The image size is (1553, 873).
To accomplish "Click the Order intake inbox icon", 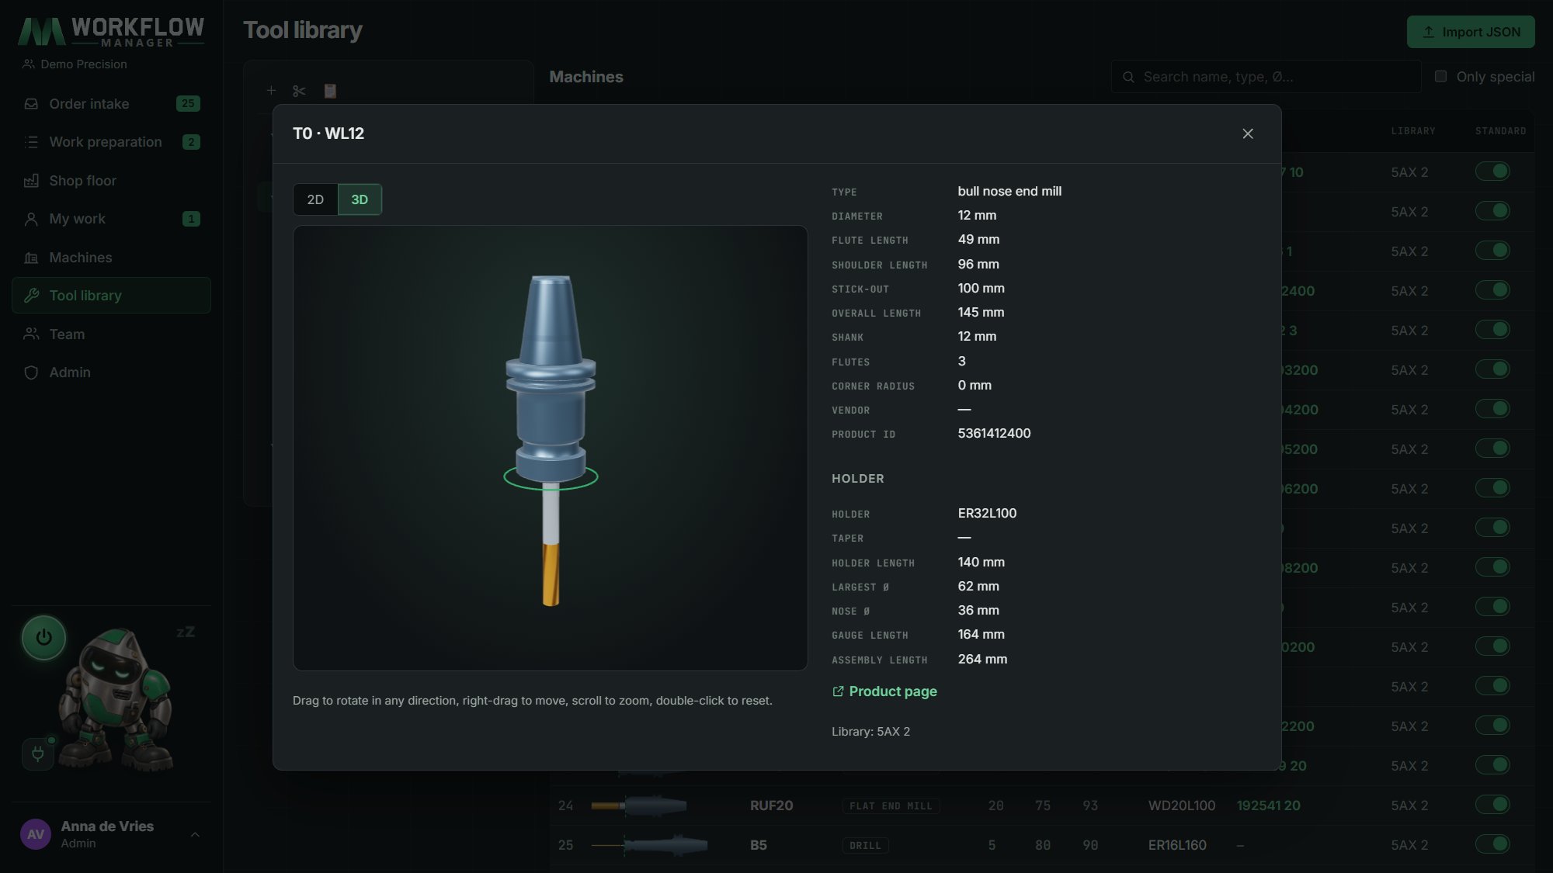I will pyautogui.click(x=31, y=104).
